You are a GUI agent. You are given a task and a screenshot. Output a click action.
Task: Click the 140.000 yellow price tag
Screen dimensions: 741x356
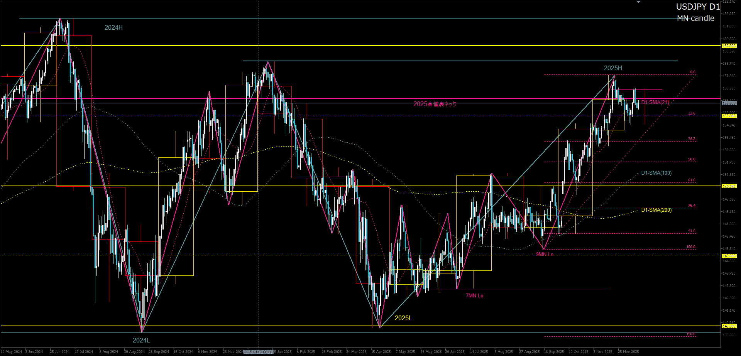pyautogui.click(x=729, y=326)
